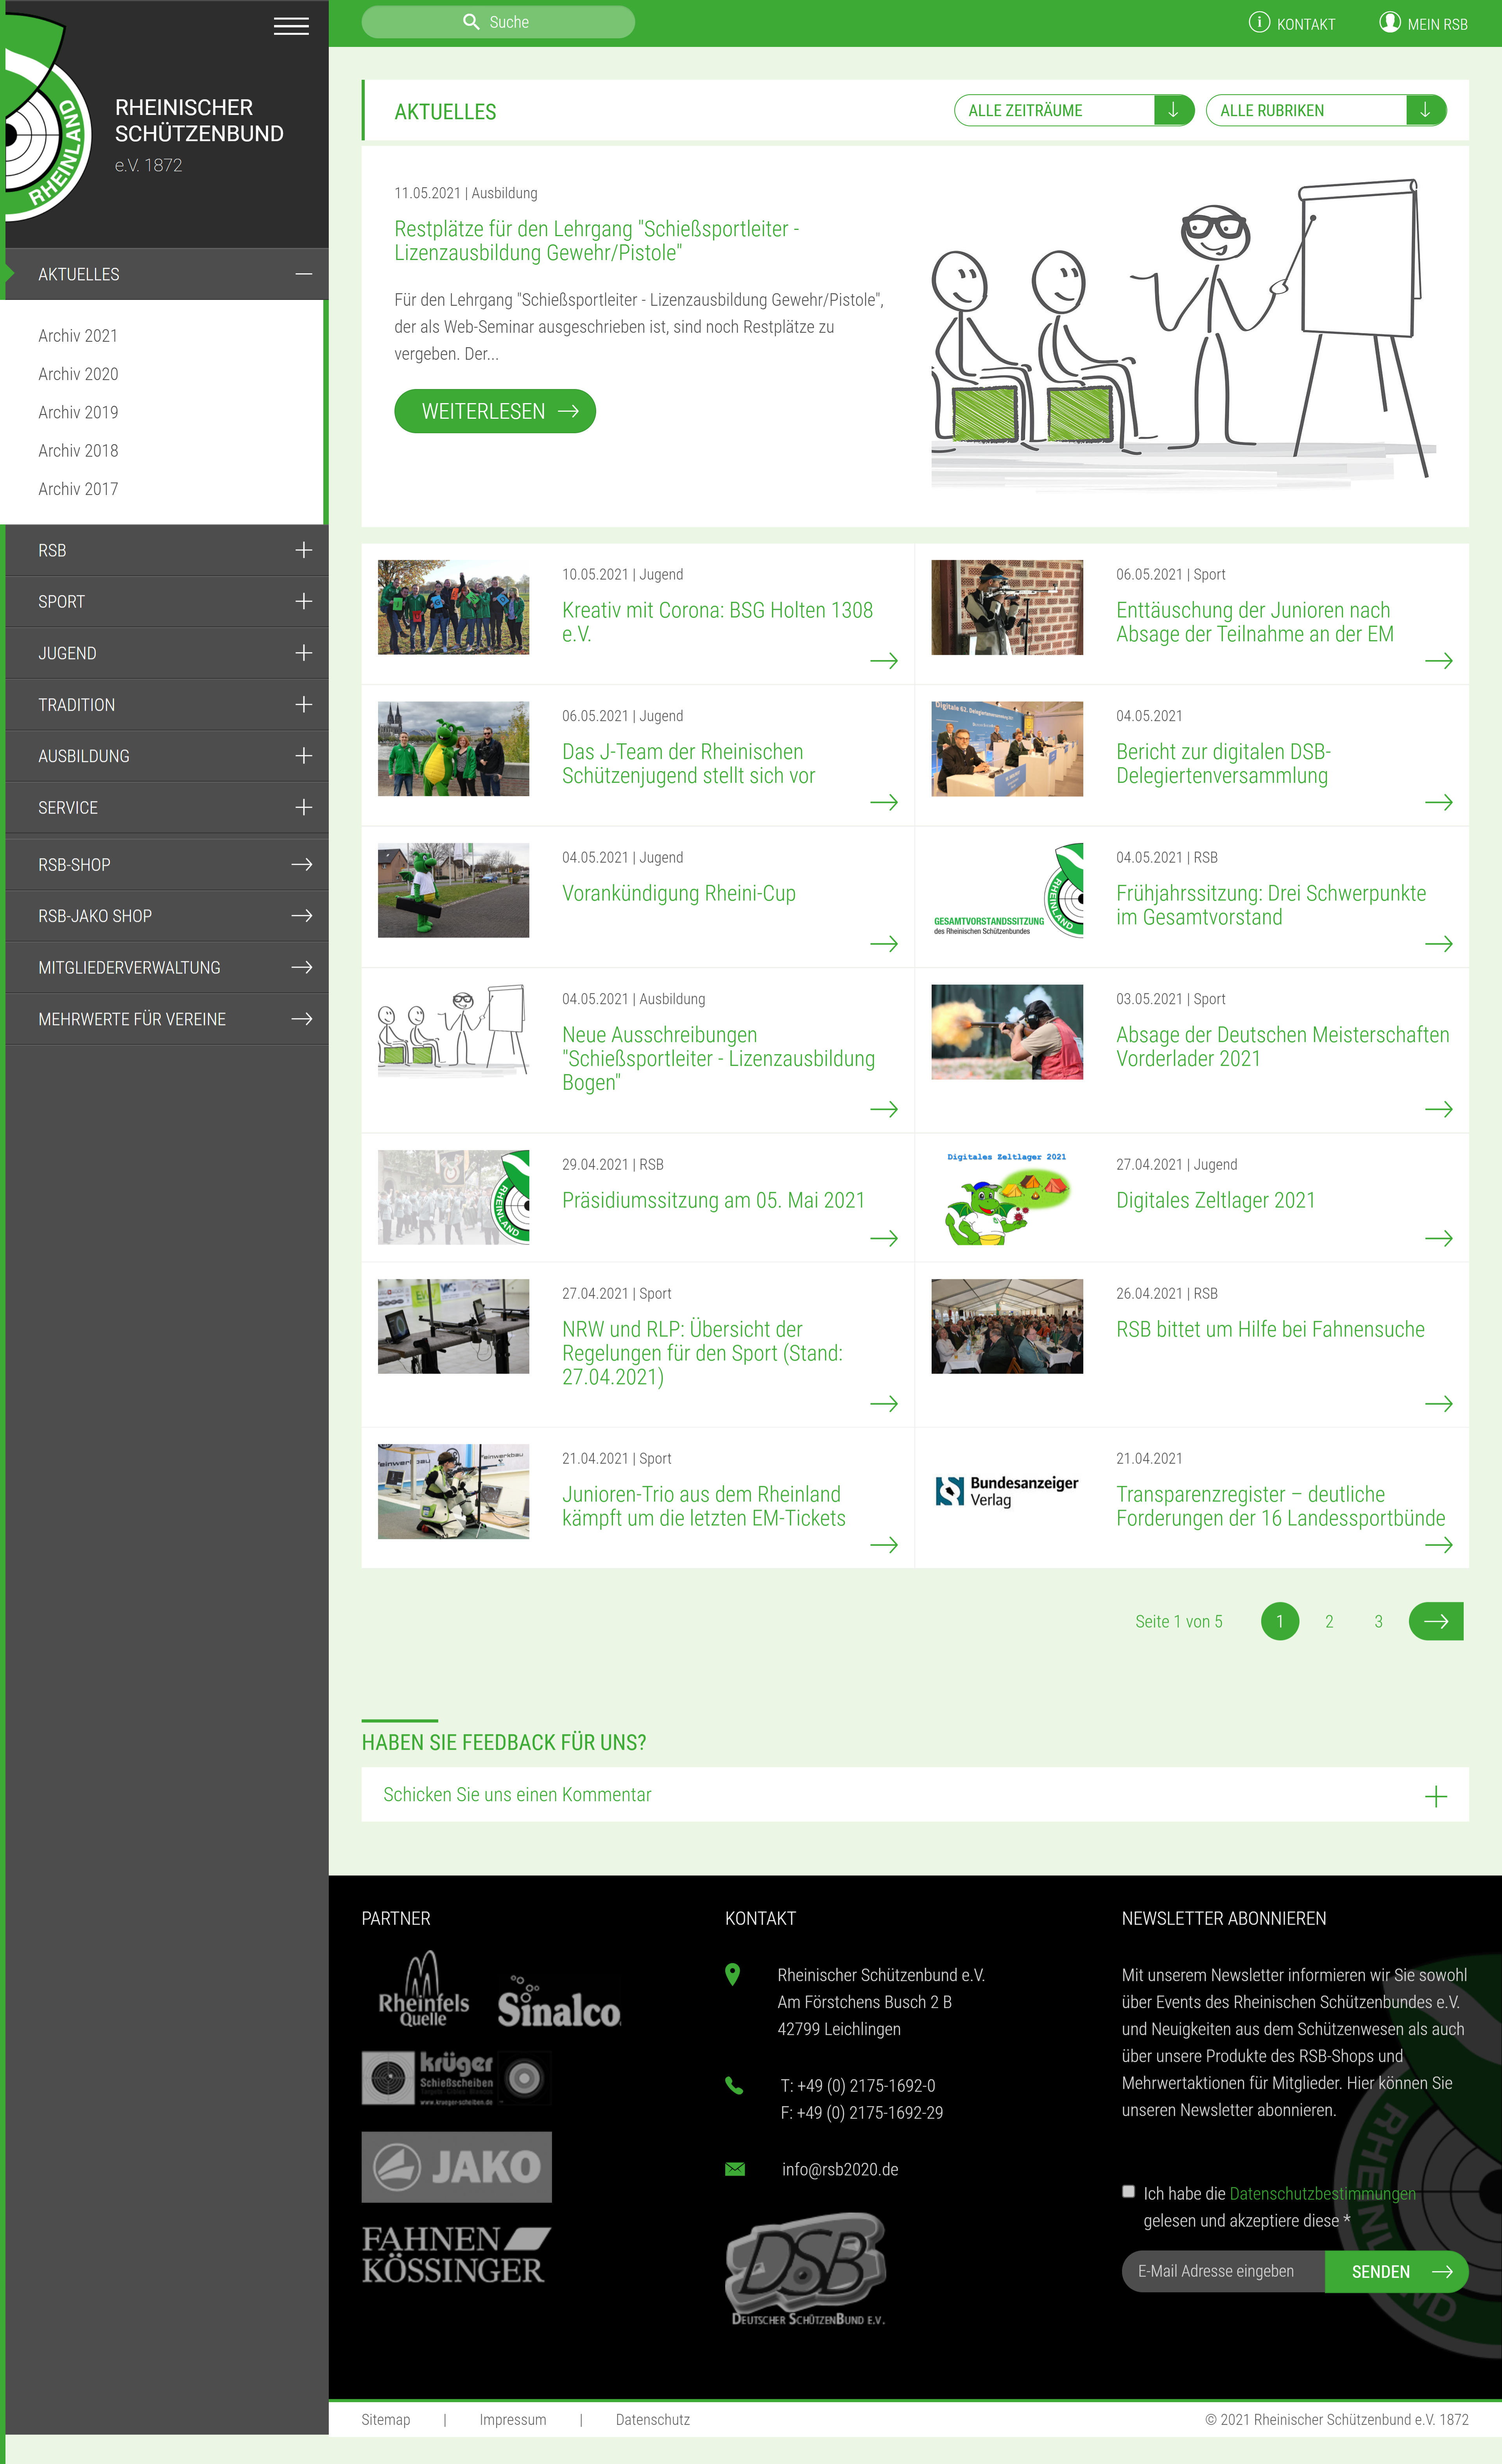Click the DSB Deutscher Schützenbund logo

[x=807, y=2269]
